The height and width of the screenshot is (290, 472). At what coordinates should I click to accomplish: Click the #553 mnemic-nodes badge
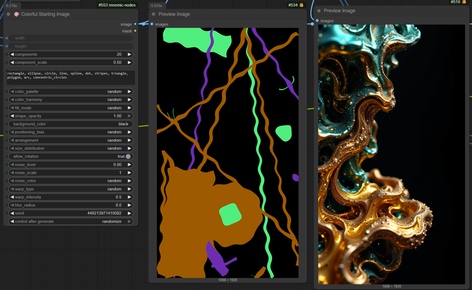click(x=117, y=5)
